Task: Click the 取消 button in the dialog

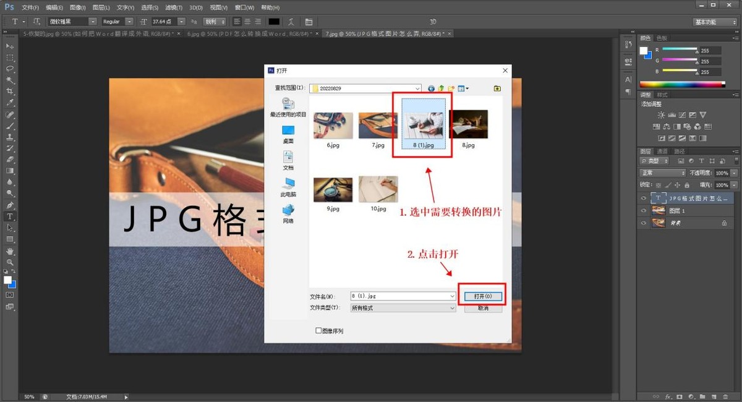Action: pos(482,308)
